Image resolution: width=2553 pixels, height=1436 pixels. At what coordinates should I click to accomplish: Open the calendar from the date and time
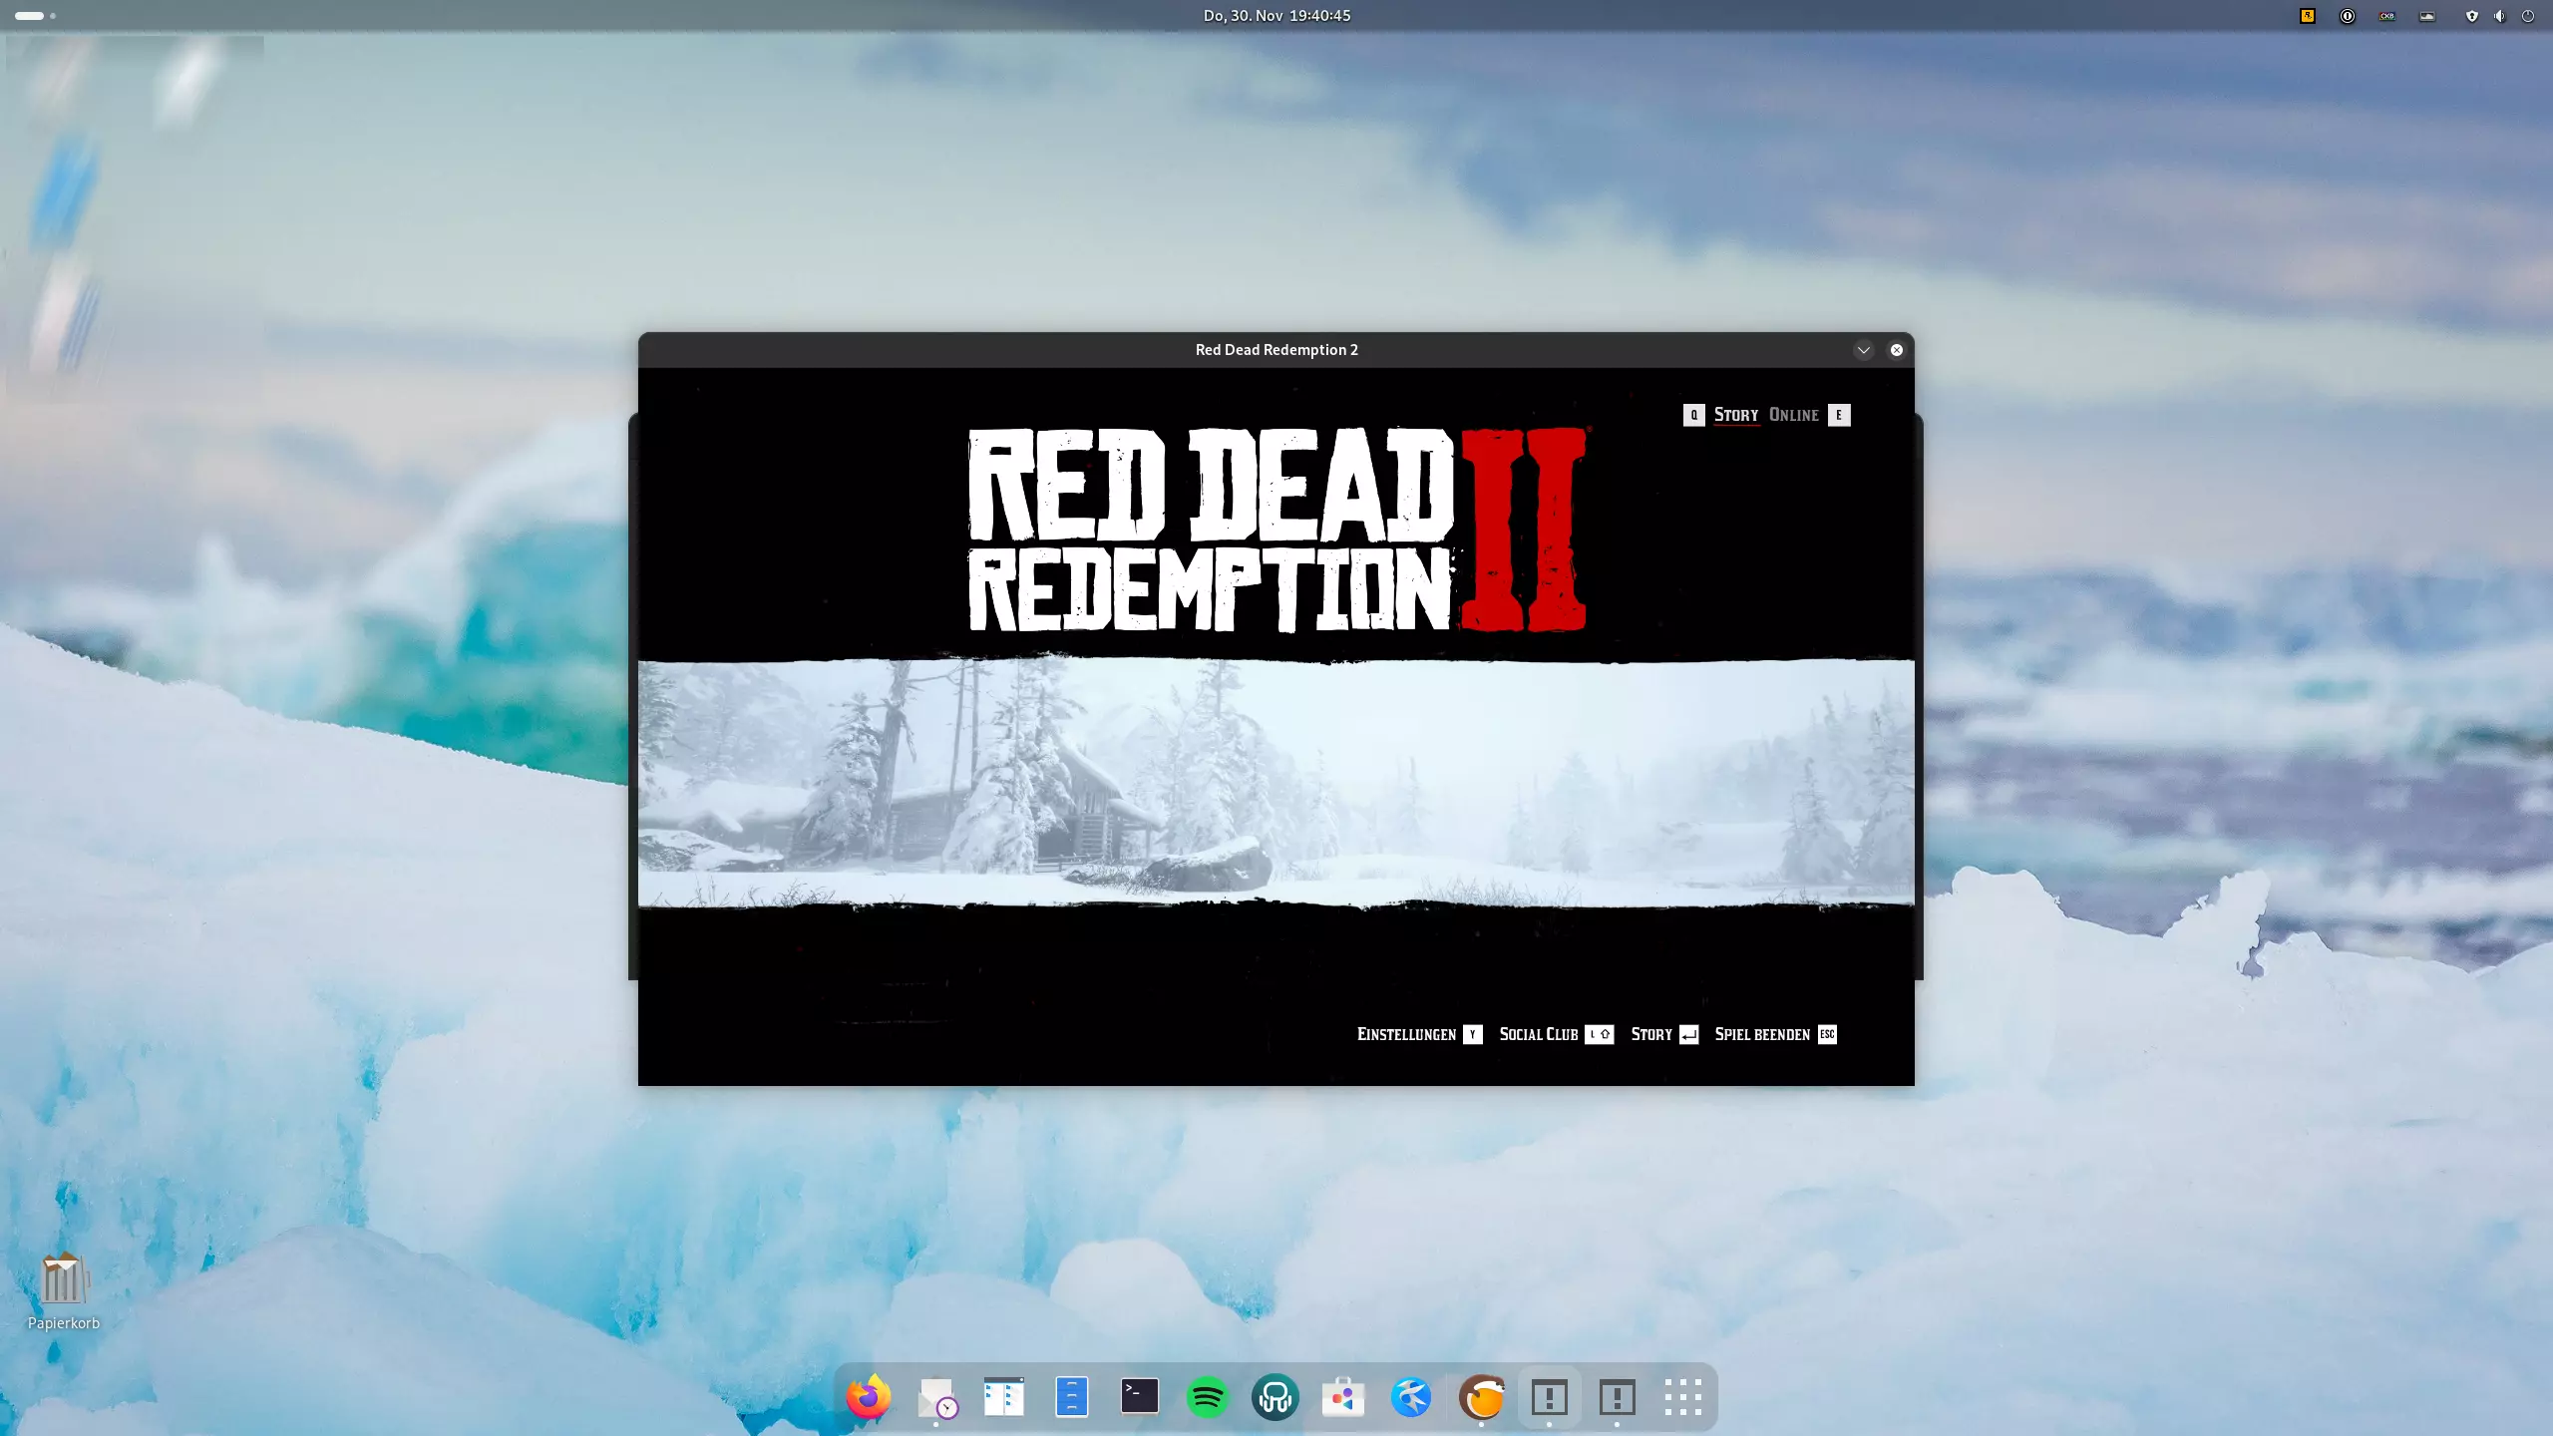[x=1276, y=16]
